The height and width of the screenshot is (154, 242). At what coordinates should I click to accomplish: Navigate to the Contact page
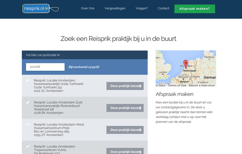pyautogui.click(x=163, y=8)
